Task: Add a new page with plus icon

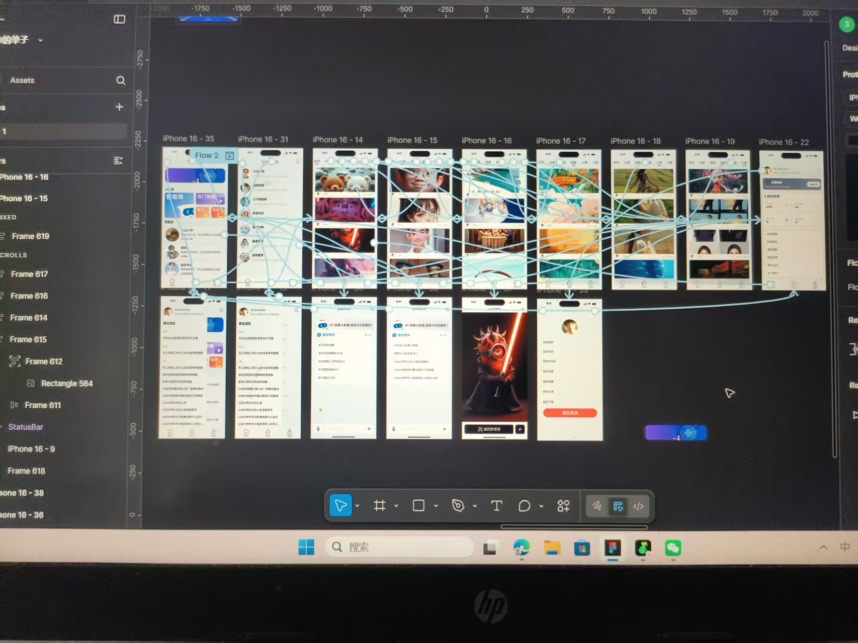Action: click(x=119, y=107)
